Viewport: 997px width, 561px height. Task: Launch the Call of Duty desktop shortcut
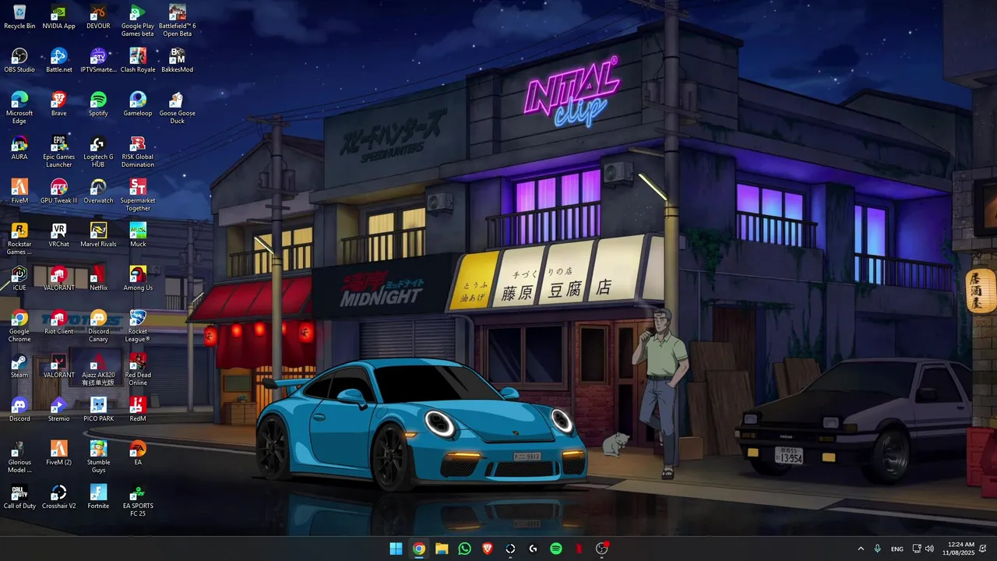click(x=19, y=497)
